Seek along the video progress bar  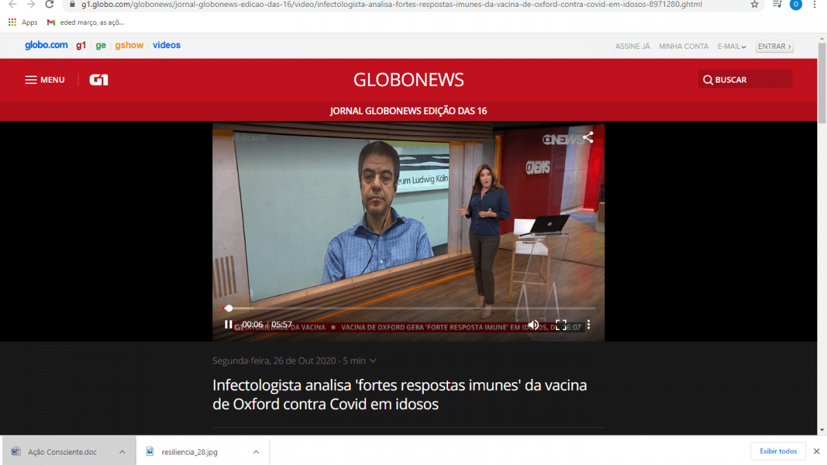click(409, 308)
